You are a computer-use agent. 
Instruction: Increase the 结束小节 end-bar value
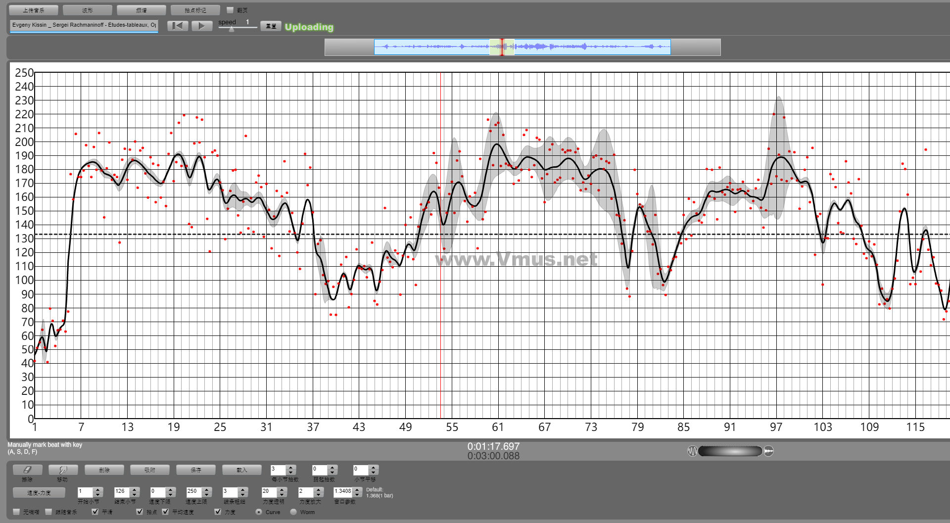pyautogui.click(x=135, y=490)
